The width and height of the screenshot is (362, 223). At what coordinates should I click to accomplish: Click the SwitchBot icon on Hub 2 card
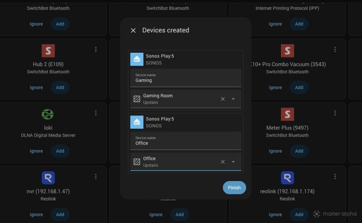pos(48,50)
